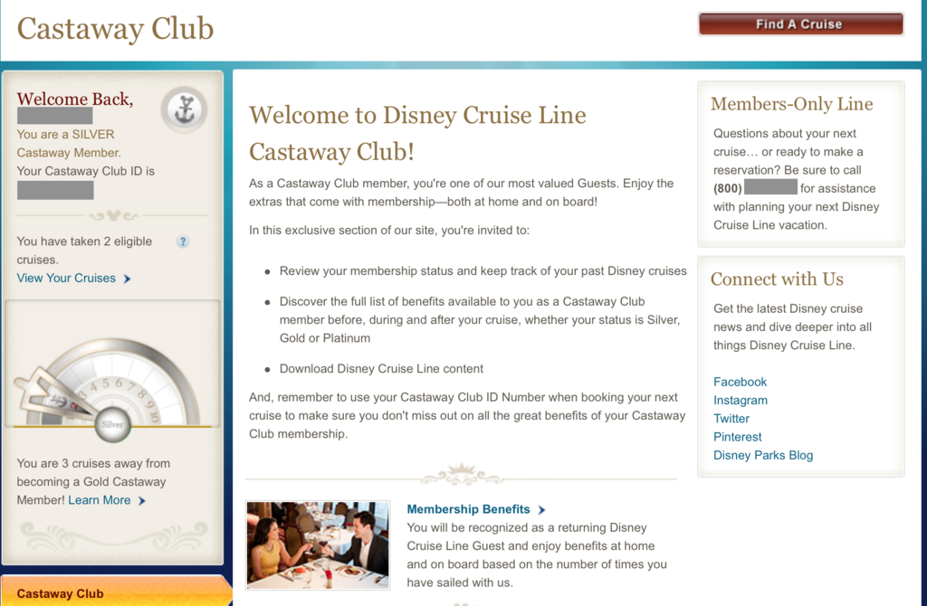
Task: Visit the Facebook link
Action: tap(740, 382)
